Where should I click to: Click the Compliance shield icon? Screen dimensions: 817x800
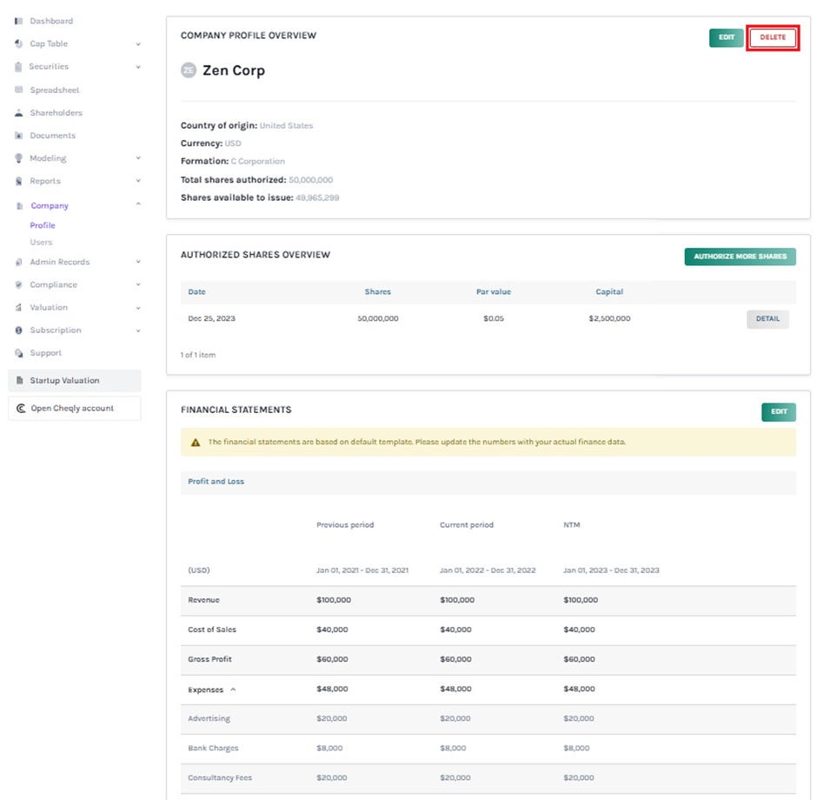[19, 285]
